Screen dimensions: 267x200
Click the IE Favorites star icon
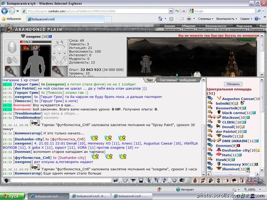click(4, 19)
